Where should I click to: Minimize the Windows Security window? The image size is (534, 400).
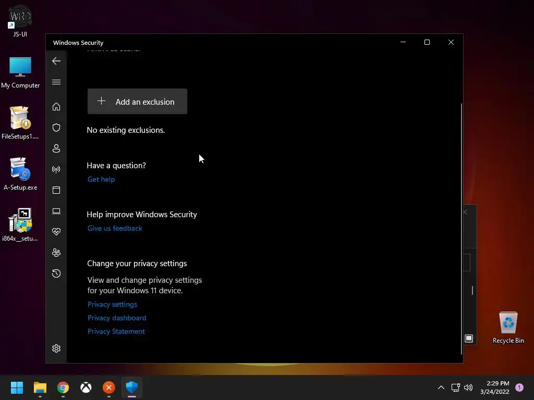[403, 42]
